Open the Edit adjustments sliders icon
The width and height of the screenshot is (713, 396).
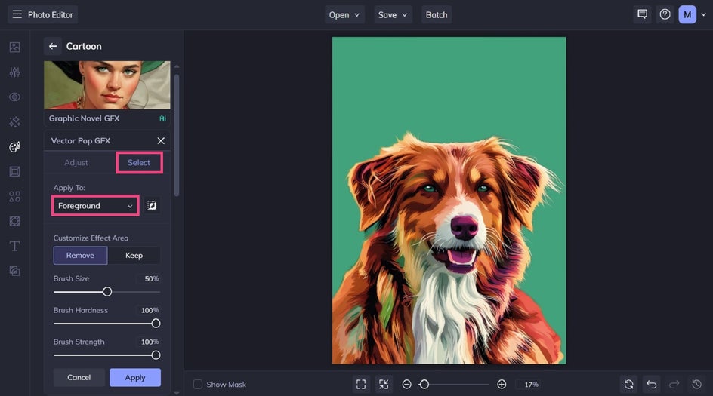point(14,72)
